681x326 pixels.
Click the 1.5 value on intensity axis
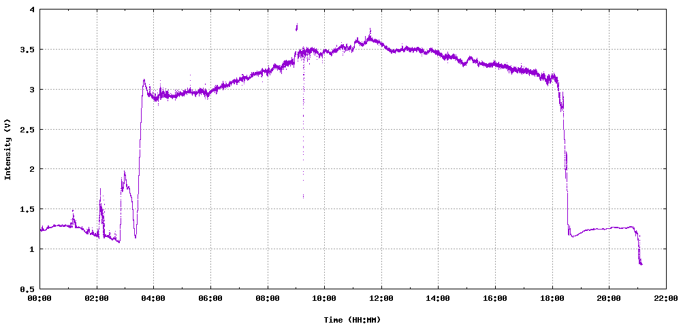tap(28, 209)
